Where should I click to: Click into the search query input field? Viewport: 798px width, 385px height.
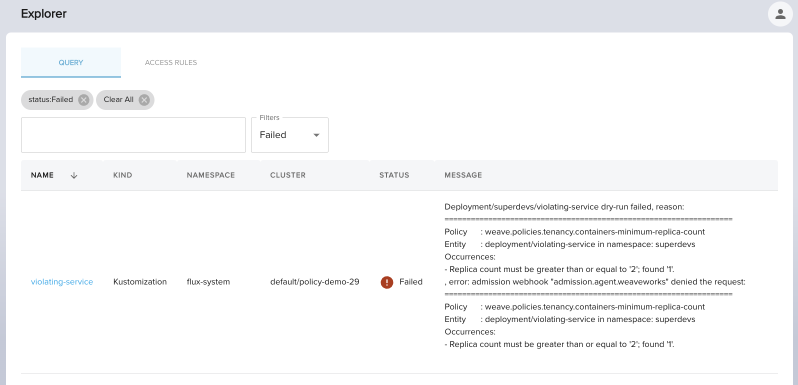(133, 135)
